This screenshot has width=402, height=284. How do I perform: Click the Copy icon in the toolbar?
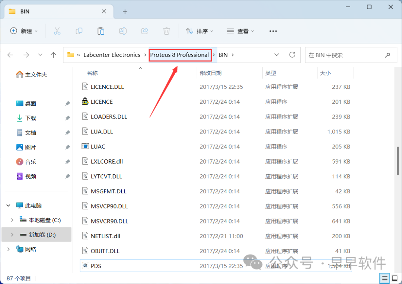click(79, 31)
